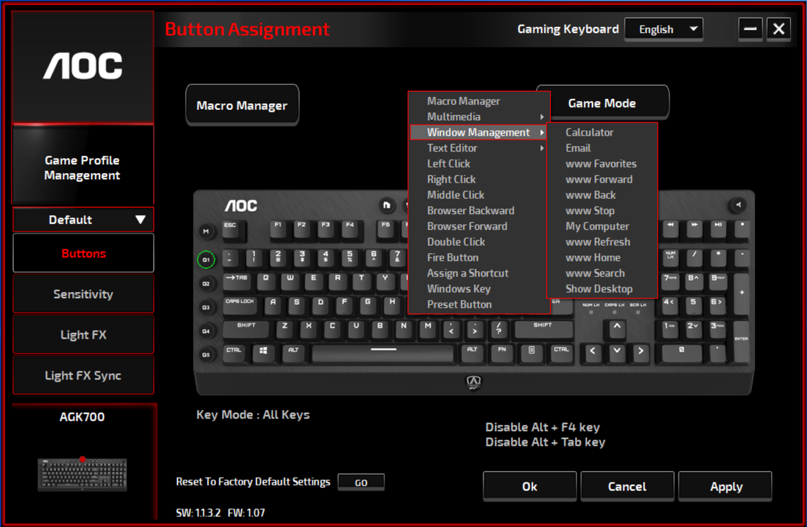Toggle Disable Alt + Tab key option
807x527 pixels.
[545, 442]
